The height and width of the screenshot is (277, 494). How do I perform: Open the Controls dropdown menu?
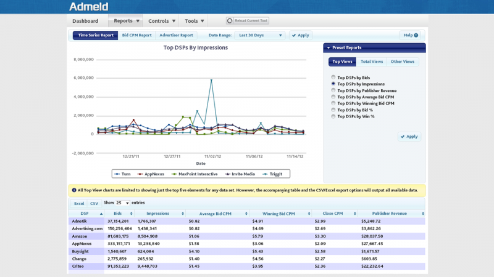(161, 21)
